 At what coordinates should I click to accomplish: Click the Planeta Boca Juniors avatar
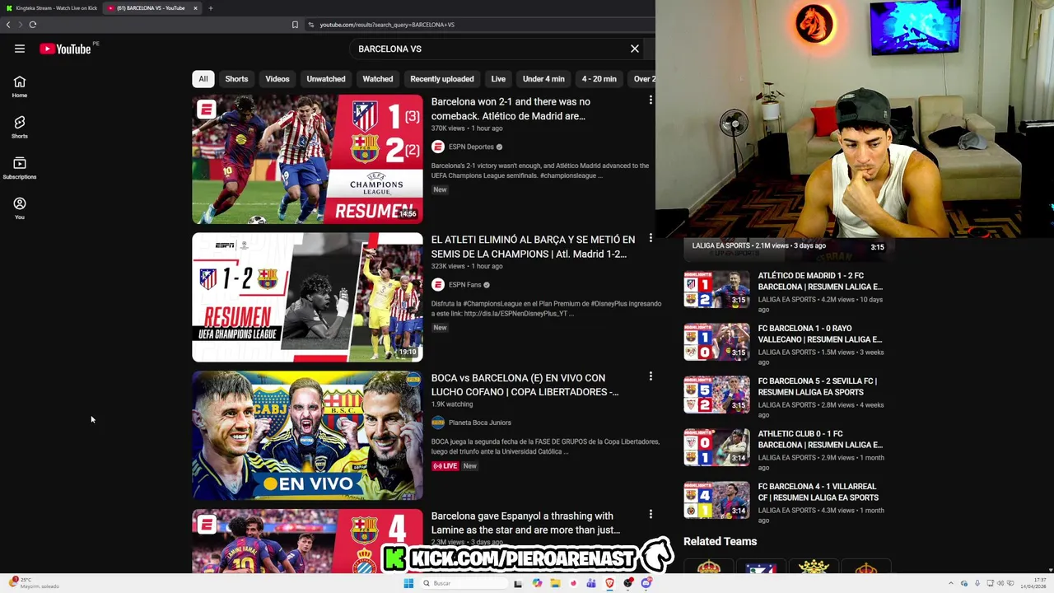pos(438,423)
